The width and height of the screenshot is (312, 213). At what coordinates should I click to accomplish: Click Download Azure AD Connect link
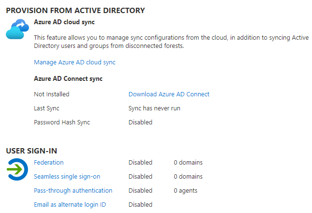pyautogui.click(x=169, y=94)
